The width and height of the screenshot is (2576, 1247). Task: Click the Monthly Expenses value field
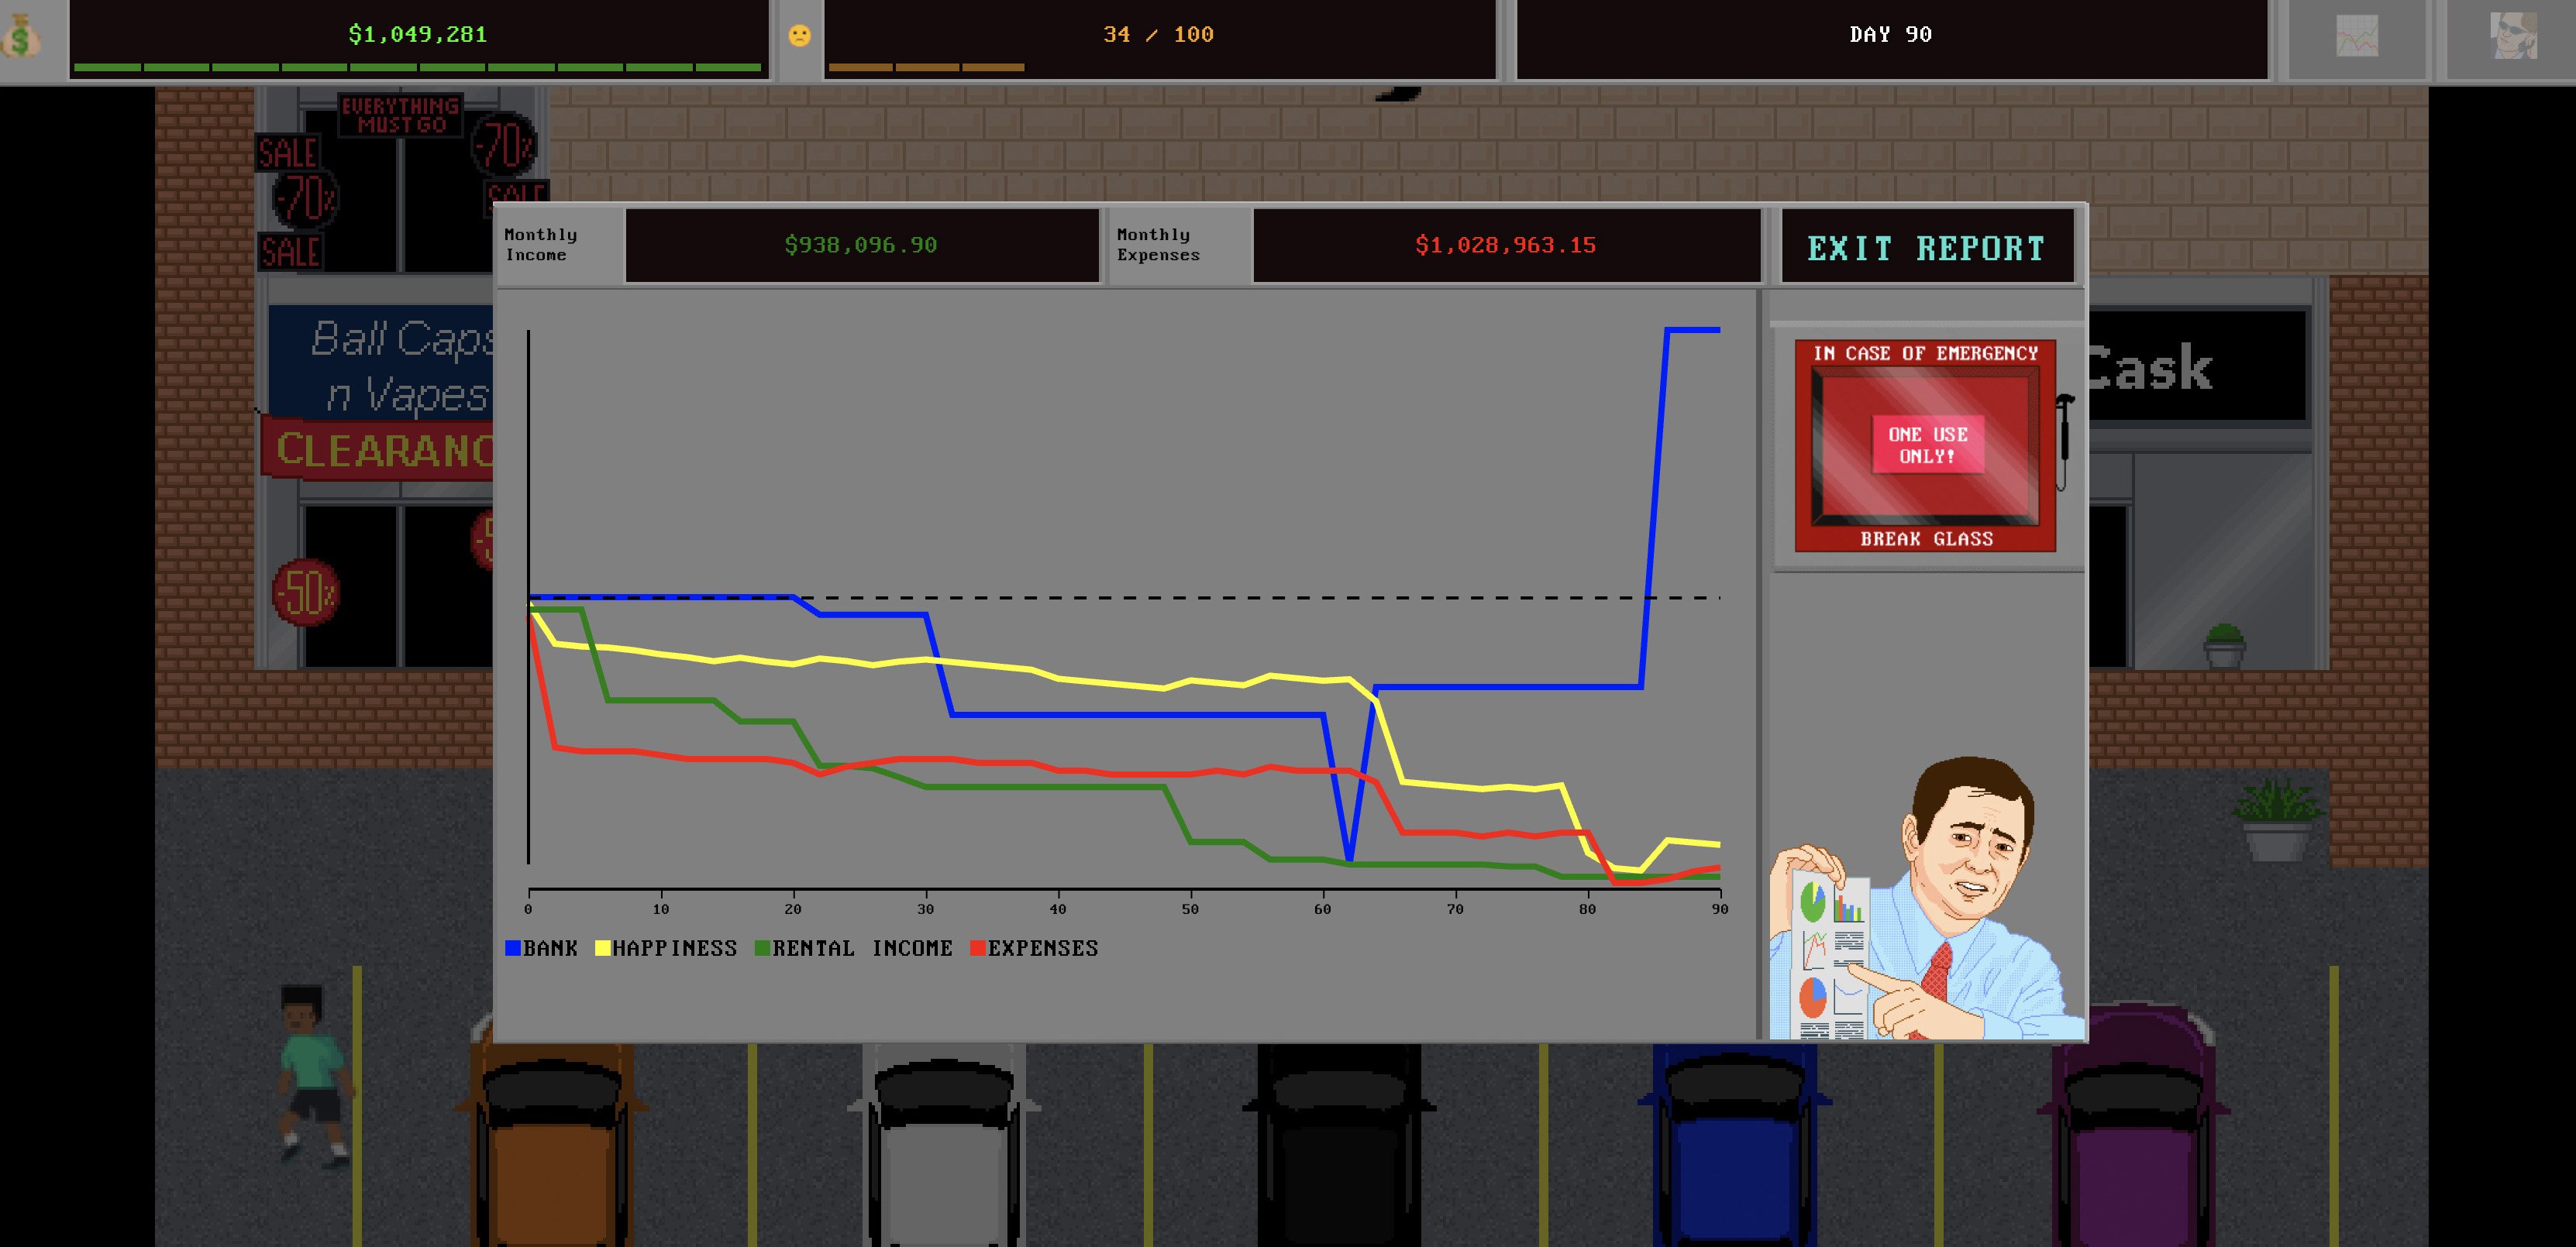click(1505, 246)
